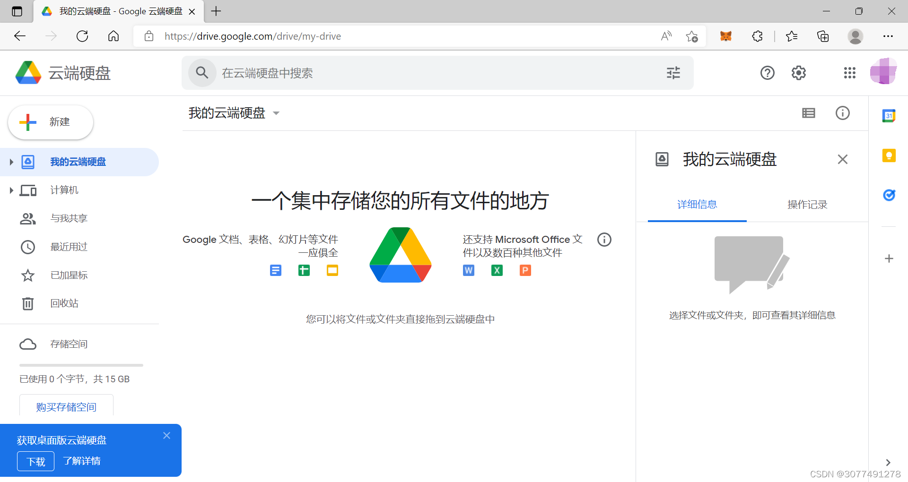Viewport: 908px width, 482px height.
Task: Click the PowerPoint file icon
Action: [525, 270]
